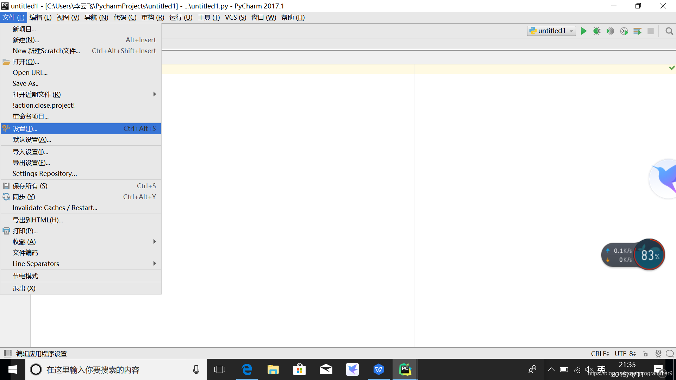Open the 重构 (R) menu

pos(153,17)
